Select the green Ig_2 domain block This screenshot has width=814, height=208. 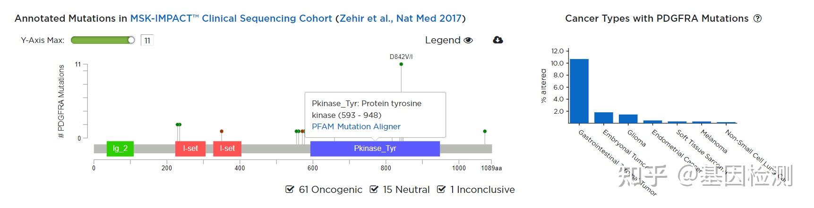120,149
